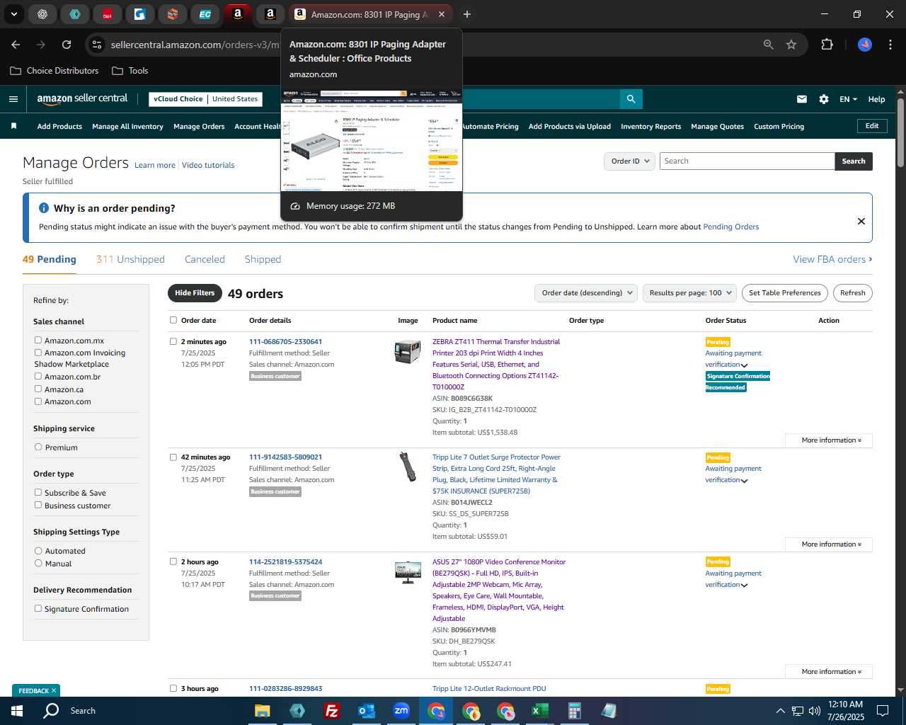Open the tab search dropdown arrow

13,14
